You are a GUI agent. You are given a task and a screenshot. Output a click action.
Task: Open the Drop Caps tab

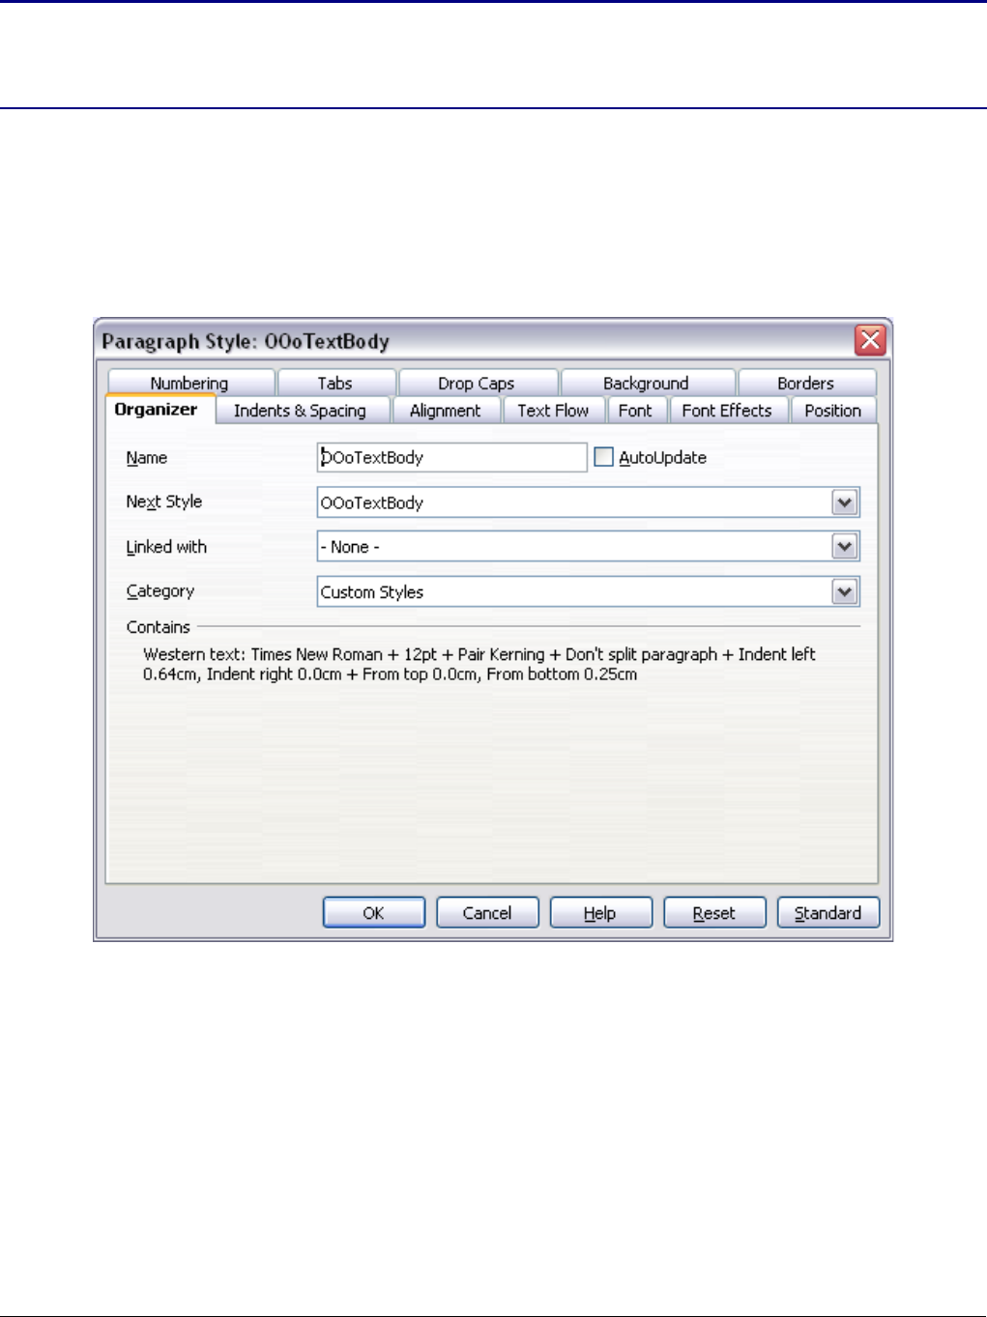[x=477, y=383]
